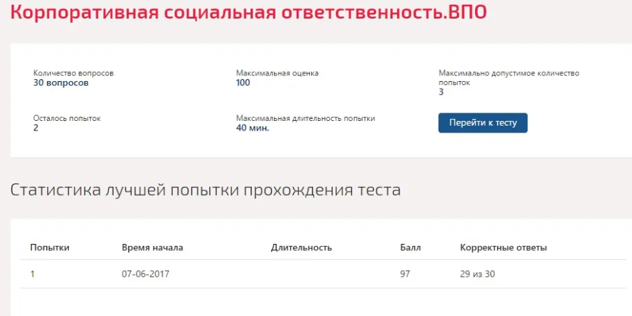Click the Балл column header
Screen dimensions: 632x316
(x=410, y=248)
